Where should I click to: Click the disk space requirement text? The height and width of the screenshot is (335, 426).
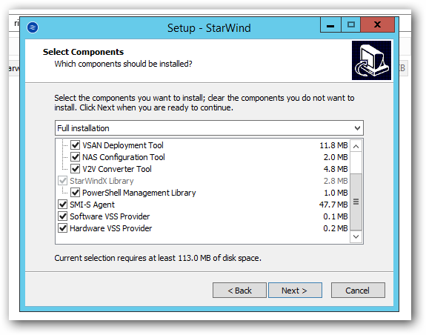pyautogui.click(x=158, y=258)
